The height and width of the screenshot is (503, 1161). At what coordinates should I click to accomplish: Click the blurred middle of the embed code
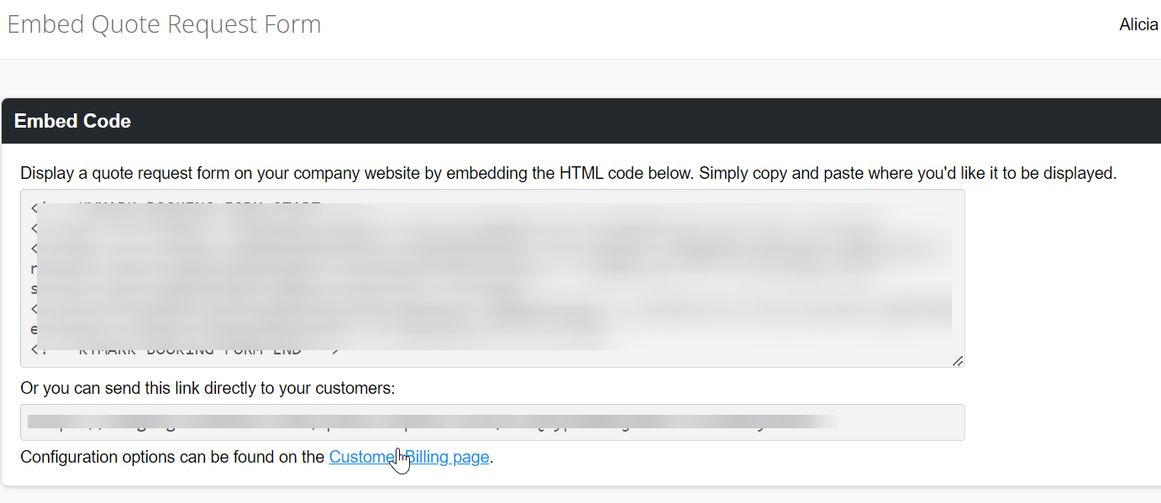(492, 278)
